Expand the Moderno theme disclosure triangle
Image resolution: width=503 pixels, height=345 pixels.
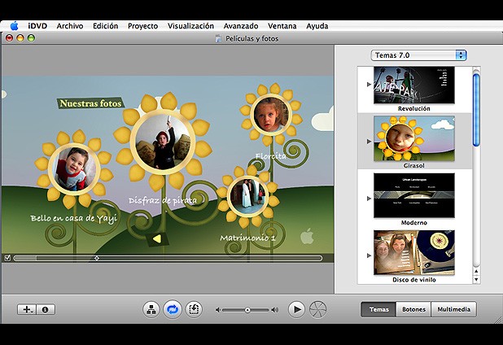pyautogui.click(x=369, y=199)
